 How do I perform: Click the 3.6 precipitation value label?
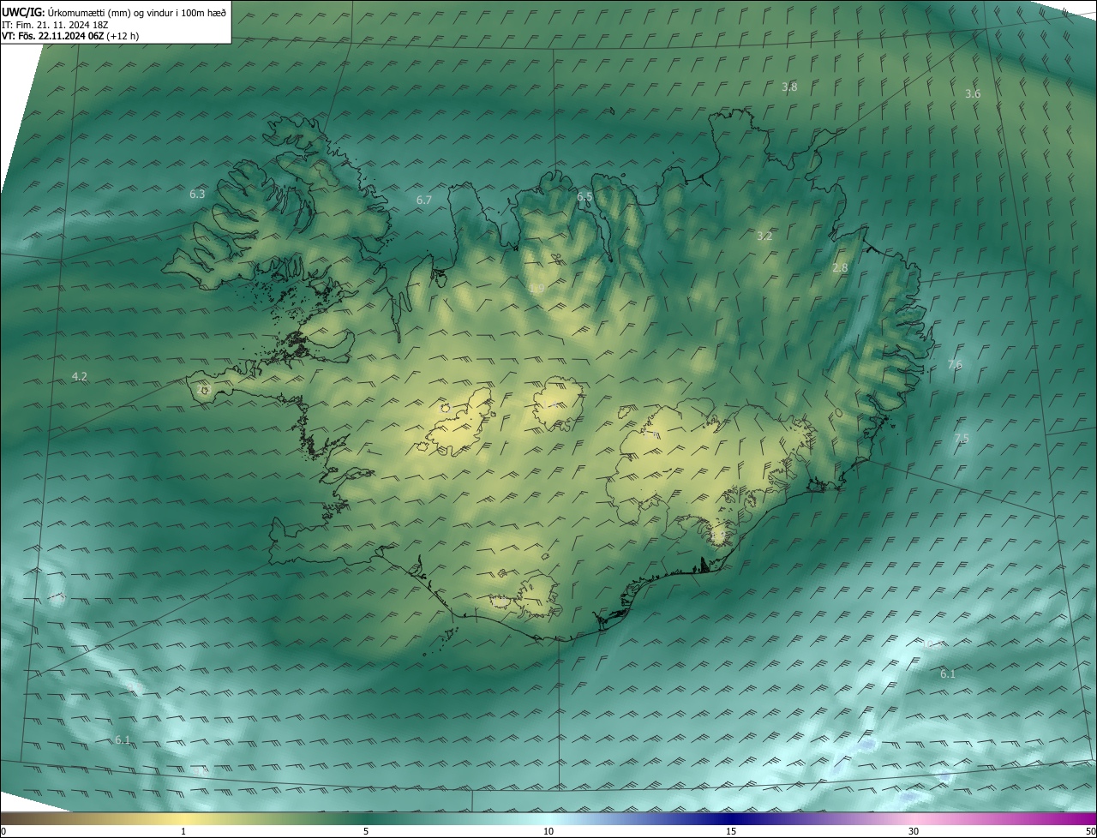coord(973,94)
